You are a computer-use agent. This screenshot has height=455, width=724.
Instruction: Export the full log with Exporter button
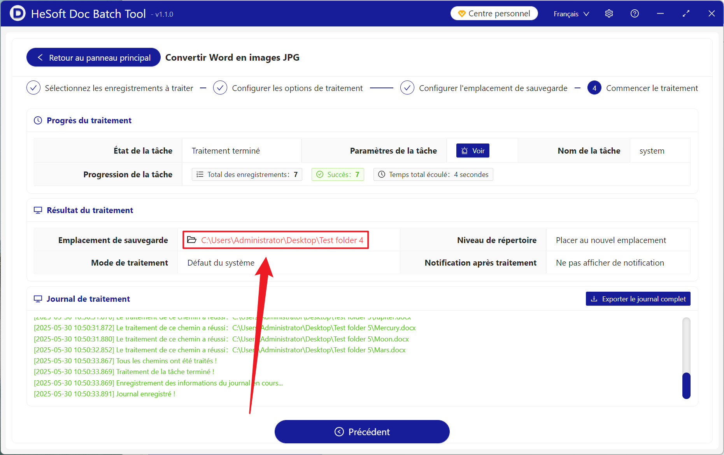pyautogui.click(x=638, y=299)
